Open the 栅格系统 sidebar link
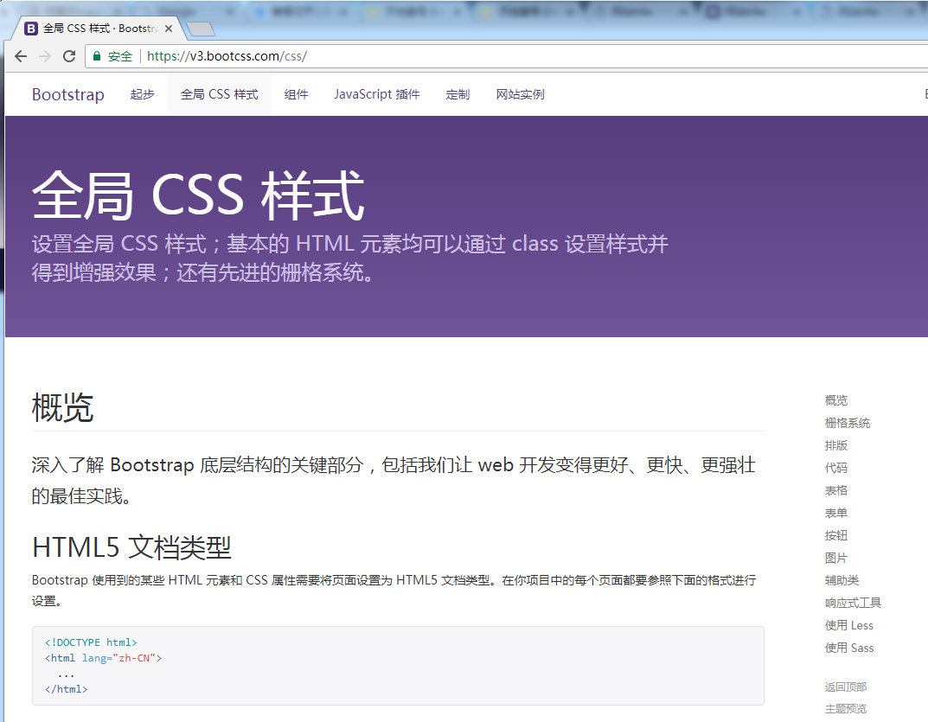The width and height of the screenshot is (928, 722). click(846, 423)
